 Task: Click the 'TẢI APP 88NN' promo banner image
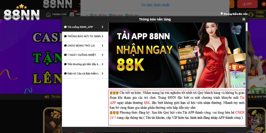click(177, 55)
